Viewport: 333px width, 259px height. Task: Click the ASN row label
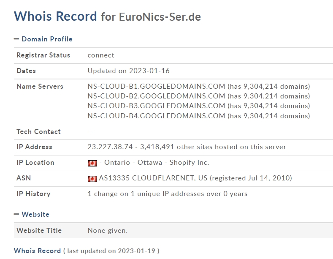(x=24, y=178)
